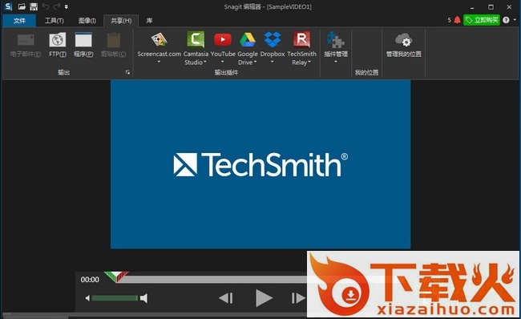Click the green 立即购买 buy now button

482,20
